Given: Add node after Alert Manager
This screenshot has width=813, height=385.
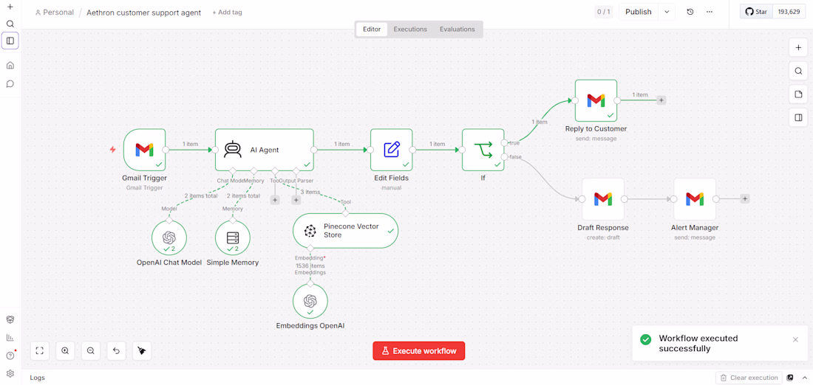Looking at the screenshot, I should pyautogui.click(x=744, y=198).
